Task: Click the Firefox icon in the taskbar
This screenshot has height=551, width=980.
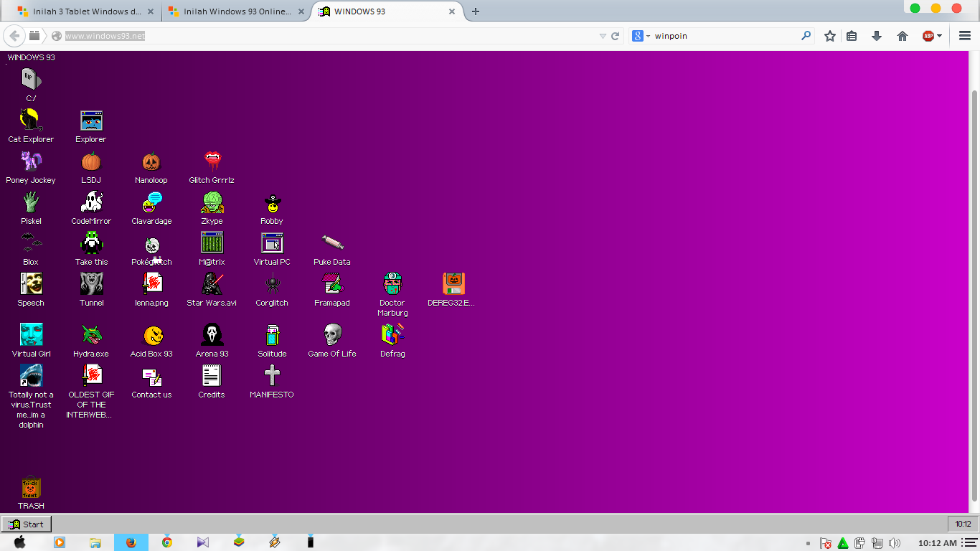Action: point(131,542)
